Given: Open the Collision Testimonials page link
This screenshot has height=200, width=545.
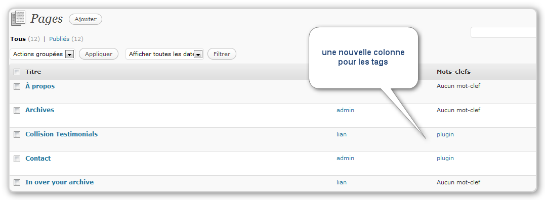Looking at the screenshot, I should tap(62, 134).
